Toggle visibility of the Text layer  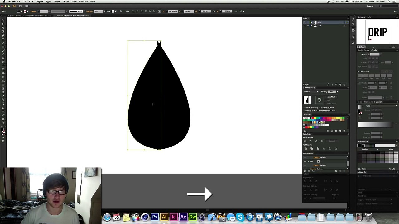pos(305,26)
